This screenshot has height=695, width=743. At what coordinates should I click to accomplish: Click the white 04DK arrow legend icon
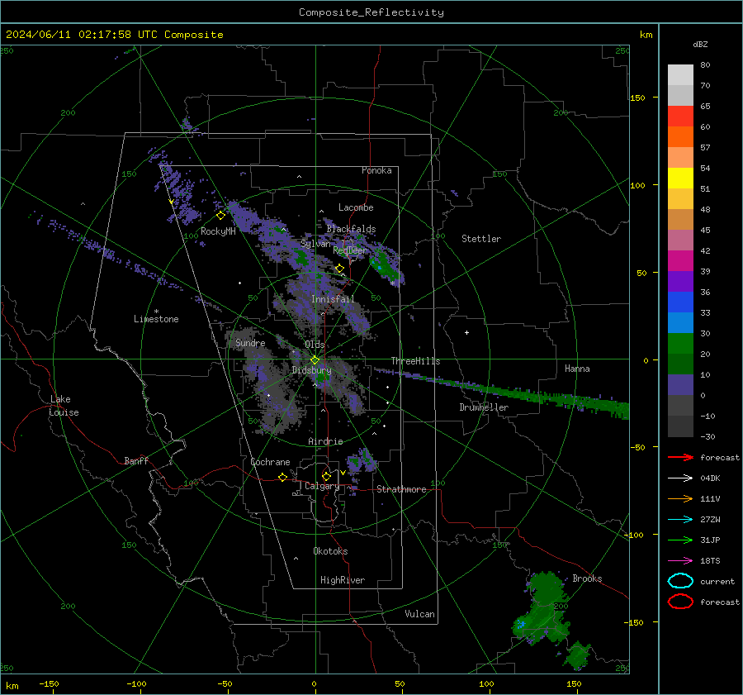[x=680, y=478]
